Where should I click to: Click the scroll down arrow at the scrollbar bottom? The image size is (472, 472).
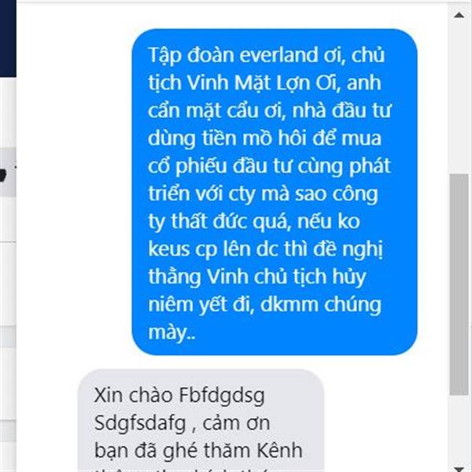[x=459, y=468]
